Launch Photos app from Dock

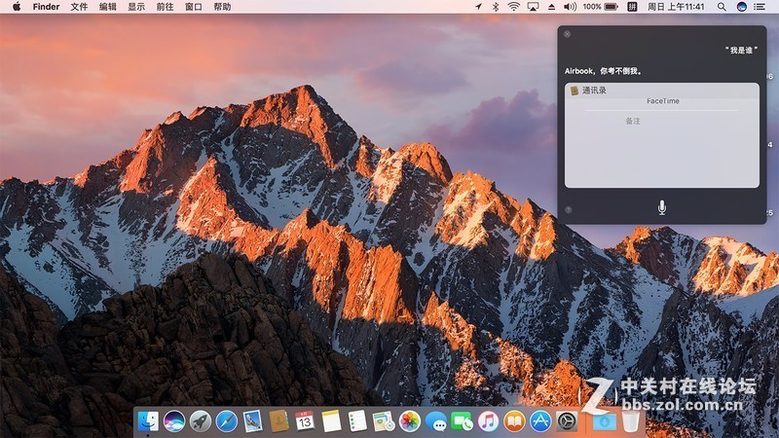(x=410, y=421)
